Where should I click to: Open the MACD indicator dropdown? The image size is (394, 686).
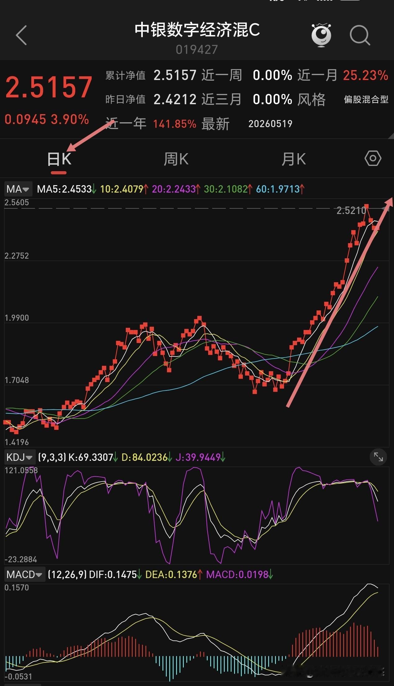tap(24, 575)
